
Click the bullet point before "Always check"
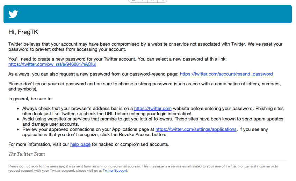pos(18,109)
